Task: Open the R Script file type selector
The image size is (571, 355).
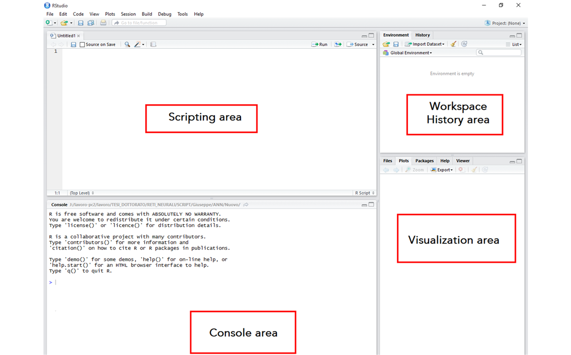Action: [x=365, y=193]
